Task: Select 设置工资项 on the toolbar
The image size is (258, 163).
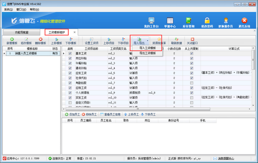Action: (91, 41)
